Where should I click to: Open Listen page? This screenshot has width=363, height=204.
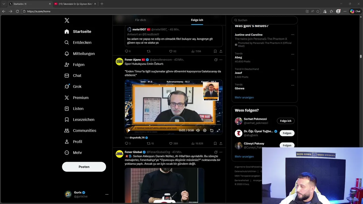click(74, 109)
